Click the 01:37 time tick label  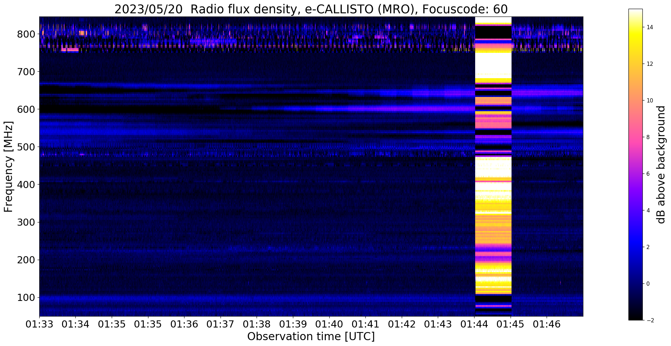(221, 324)
